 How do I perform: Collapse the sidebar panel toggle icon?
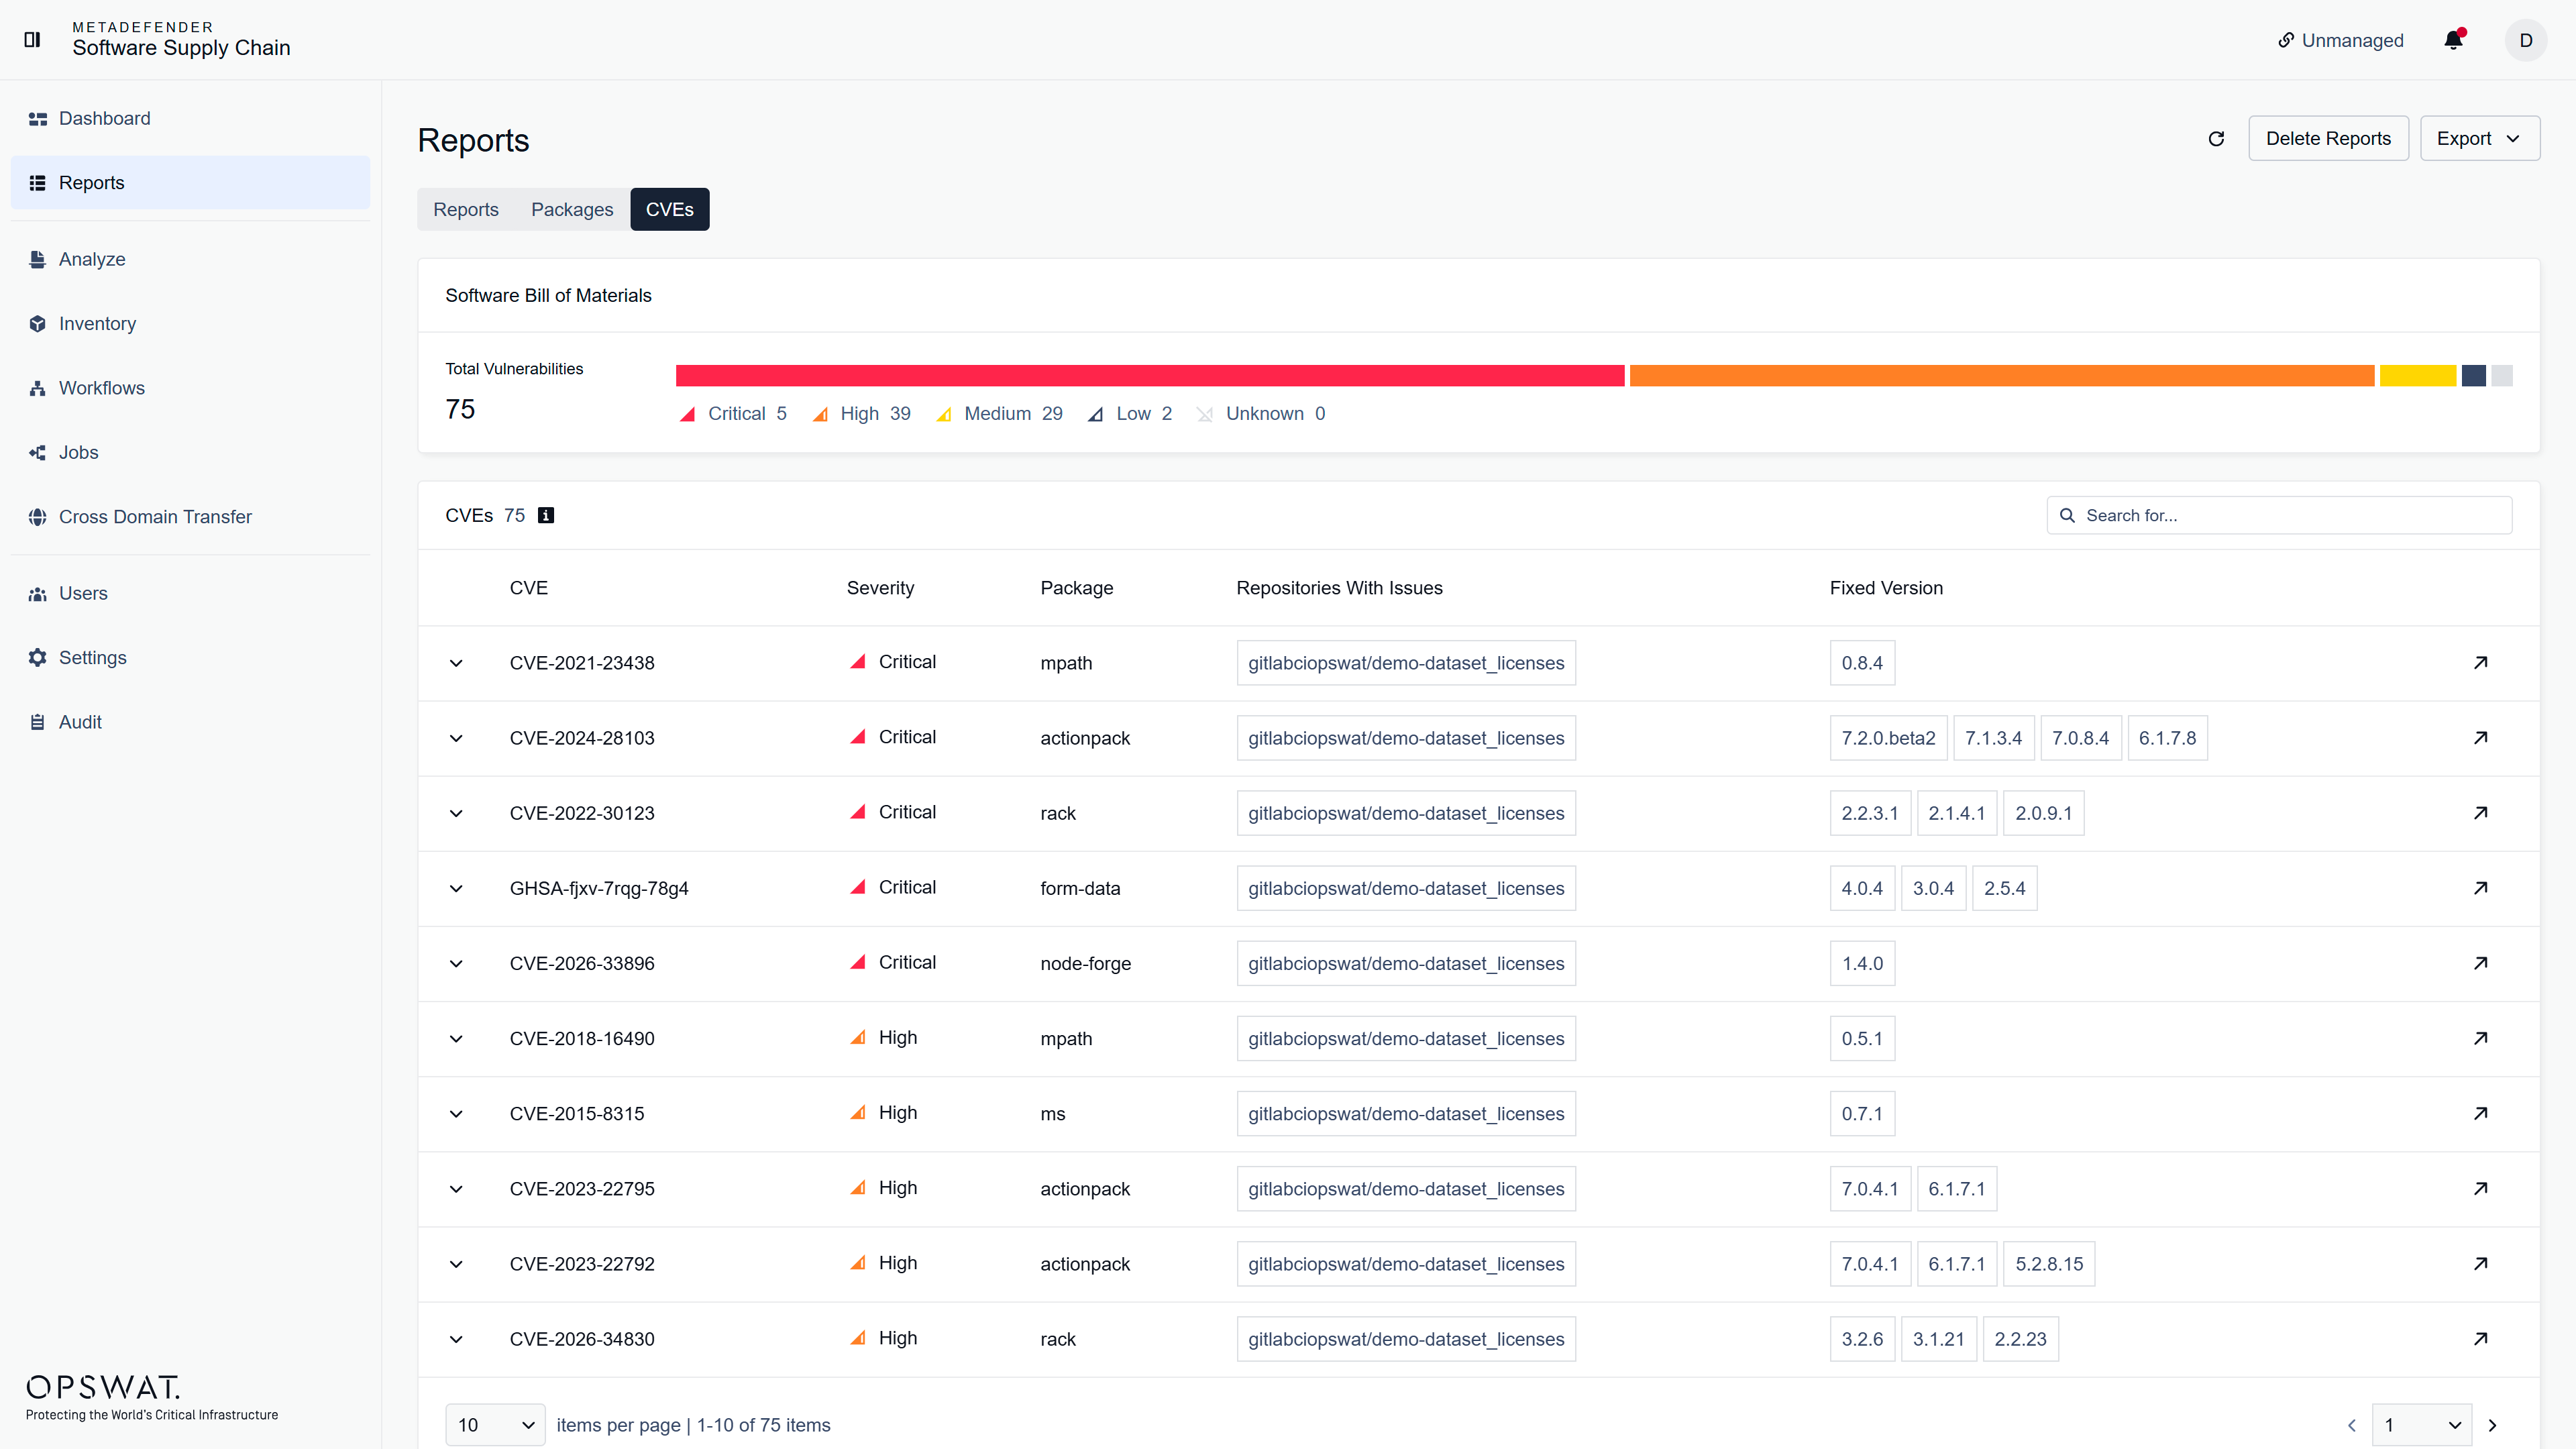[32, 39]
